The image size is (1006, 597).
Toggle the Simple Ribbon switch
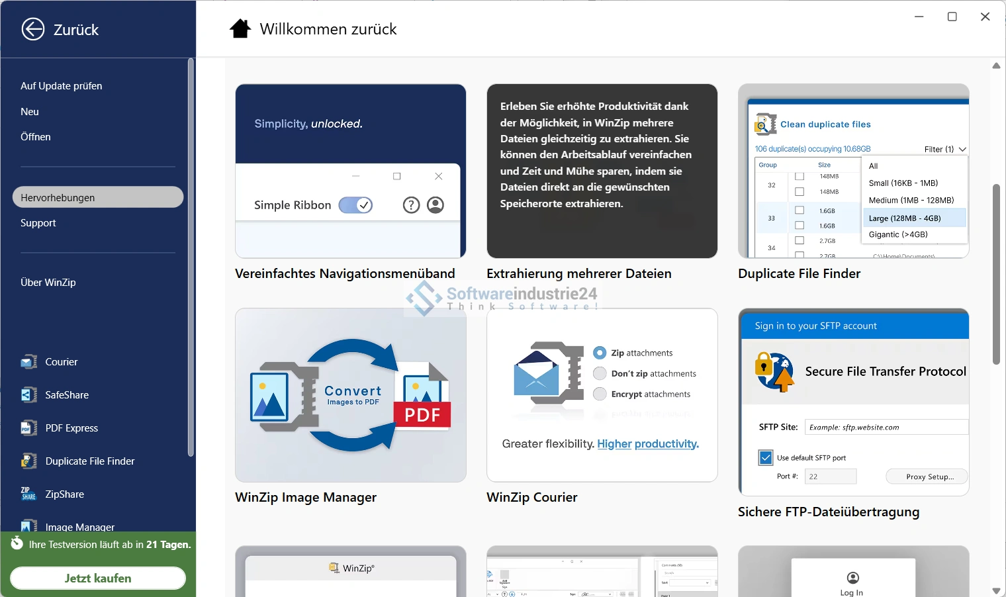[x=355, y=205]
